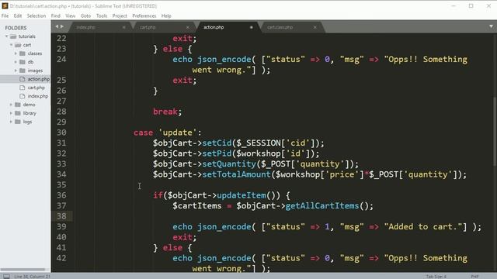
Task: Open the Edit menu
Action: 18,15
